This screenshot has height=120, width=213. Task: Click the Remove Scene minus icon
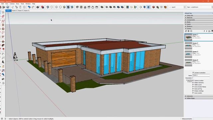coord(191,31)
